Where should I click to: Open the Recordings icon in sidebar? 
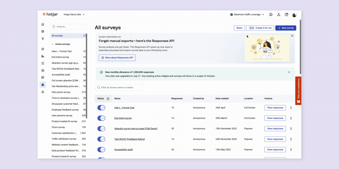pos(43,64)
